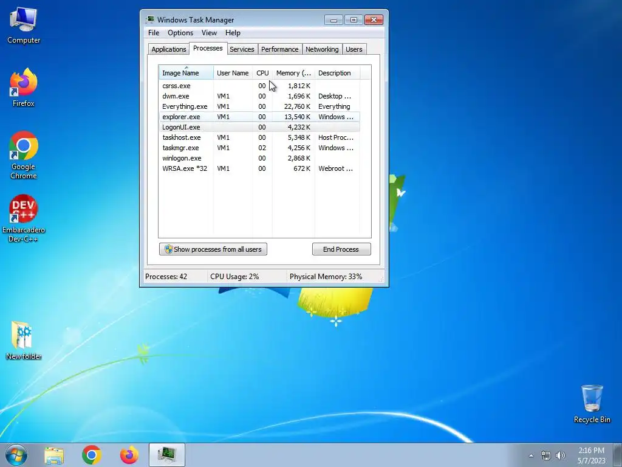Sort by the CPU column header
The height and width of the screenshot is (467, 622).
tap(262, 73)
